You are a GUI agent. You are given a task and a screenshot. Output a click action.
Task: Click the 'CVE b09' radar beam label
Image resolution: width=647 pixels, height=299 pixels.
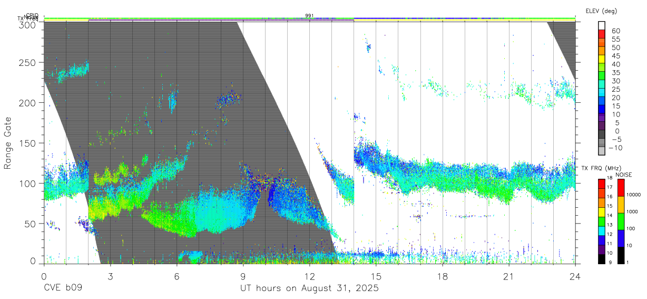click(63, 288)
